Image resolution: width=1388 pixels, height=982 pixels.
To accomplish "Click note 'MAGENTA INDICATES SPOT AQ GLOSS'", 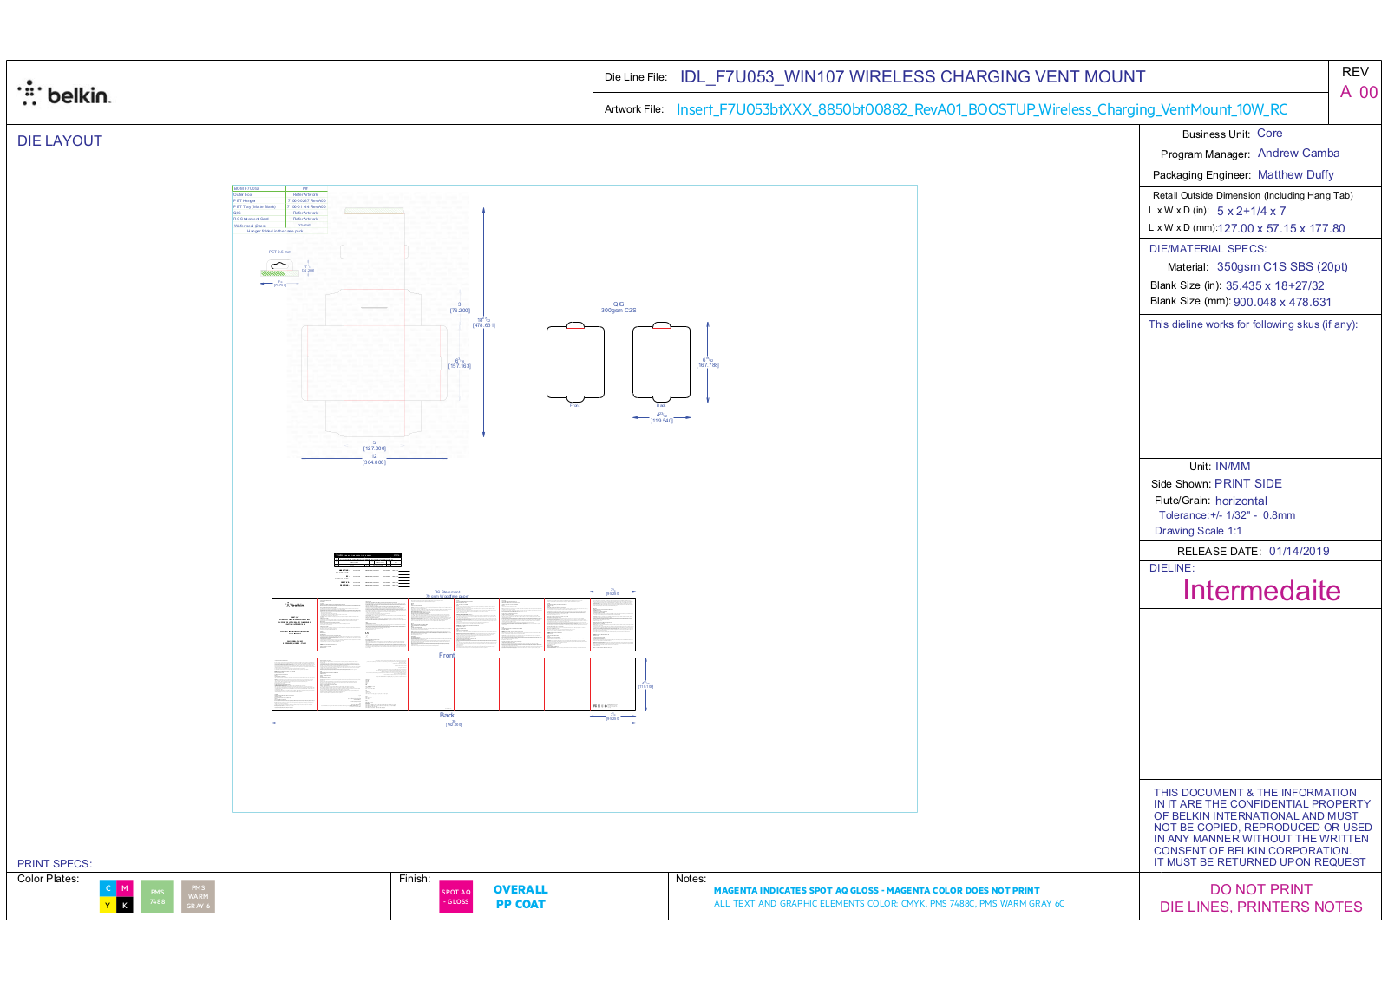I will click(x=876, y=890).
